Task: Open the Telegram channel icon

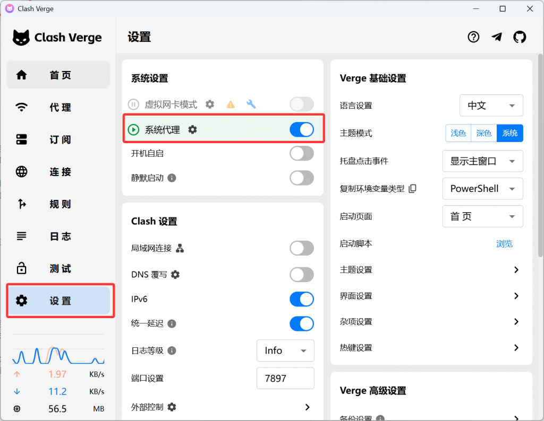Action: (497, 37)
